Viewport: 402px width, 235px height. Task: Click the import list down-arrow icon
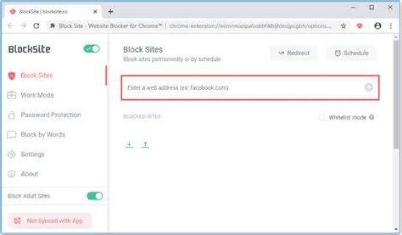pos(129,145)
